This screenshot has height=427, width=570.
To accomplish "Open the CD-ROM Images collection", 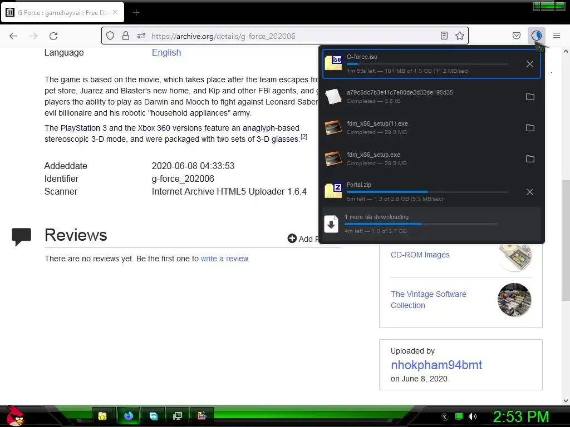I will [x=420, y=255].
